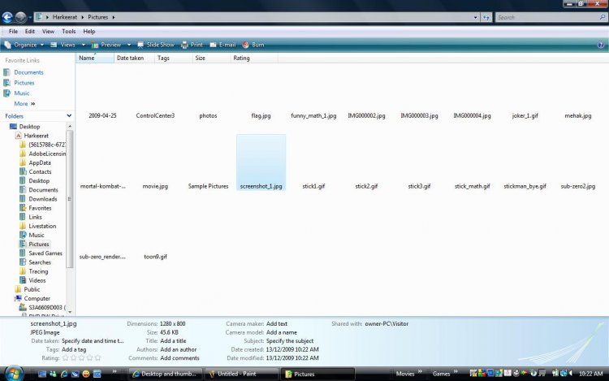Click the Back navigation arrow

[8, 16]
